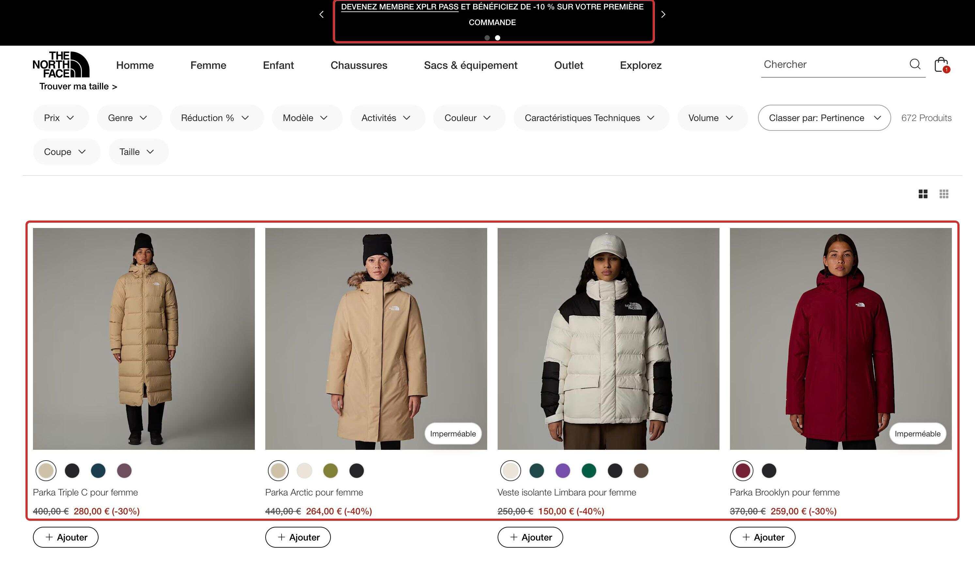
Task: Select black swatch for Parka Triple C
Action: 72,471
